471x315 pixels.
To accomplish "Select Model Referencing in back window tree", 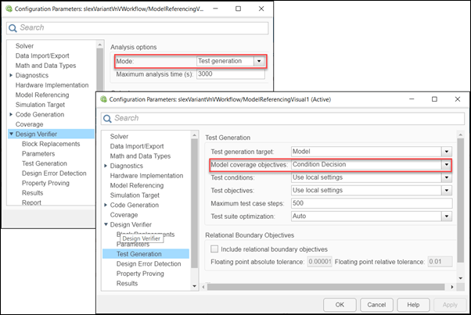I will 42,95.
